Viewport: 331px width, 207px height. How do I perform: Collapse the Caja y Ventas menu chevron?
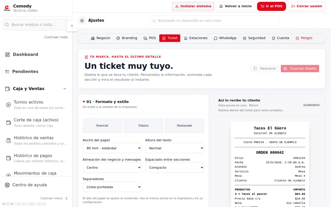coord(65,89)
